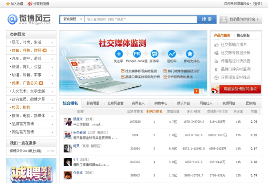Click the star icon beside 加入收藏
The image size is (268, 183).
tap(8, 4)
